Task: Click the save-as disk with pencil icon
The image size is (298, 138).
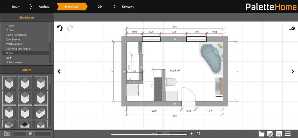Action: [x=270, y=134]
